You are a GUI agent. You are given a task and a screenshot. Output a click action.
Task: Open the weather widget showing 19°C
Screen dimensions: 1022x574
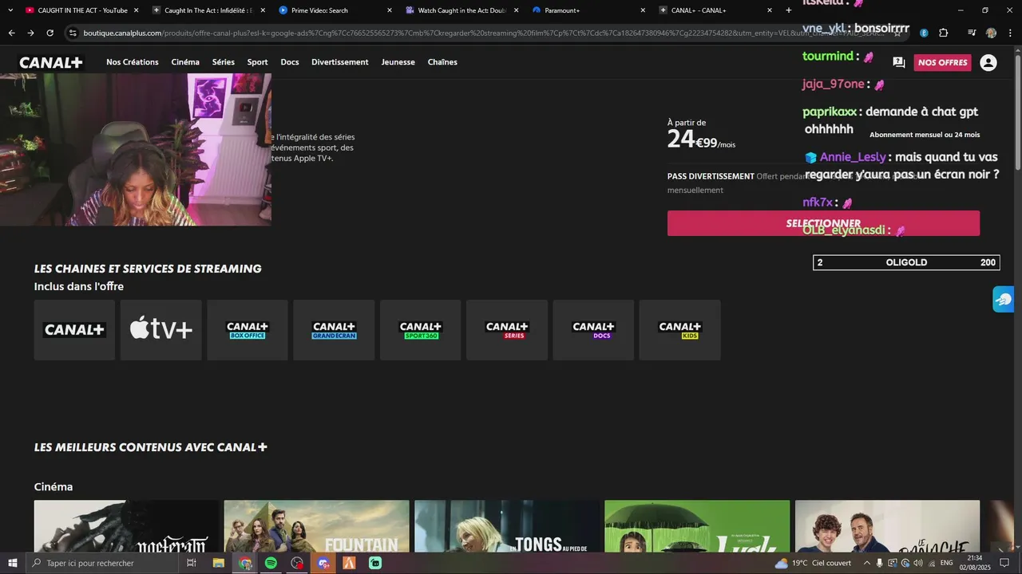(813, 563)
